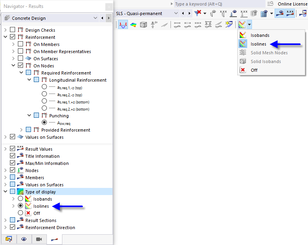Click the isolines display type toolbar icon
Image resolution: width=308 pixels, height=245 pixels.
click(x=242, y=25)
